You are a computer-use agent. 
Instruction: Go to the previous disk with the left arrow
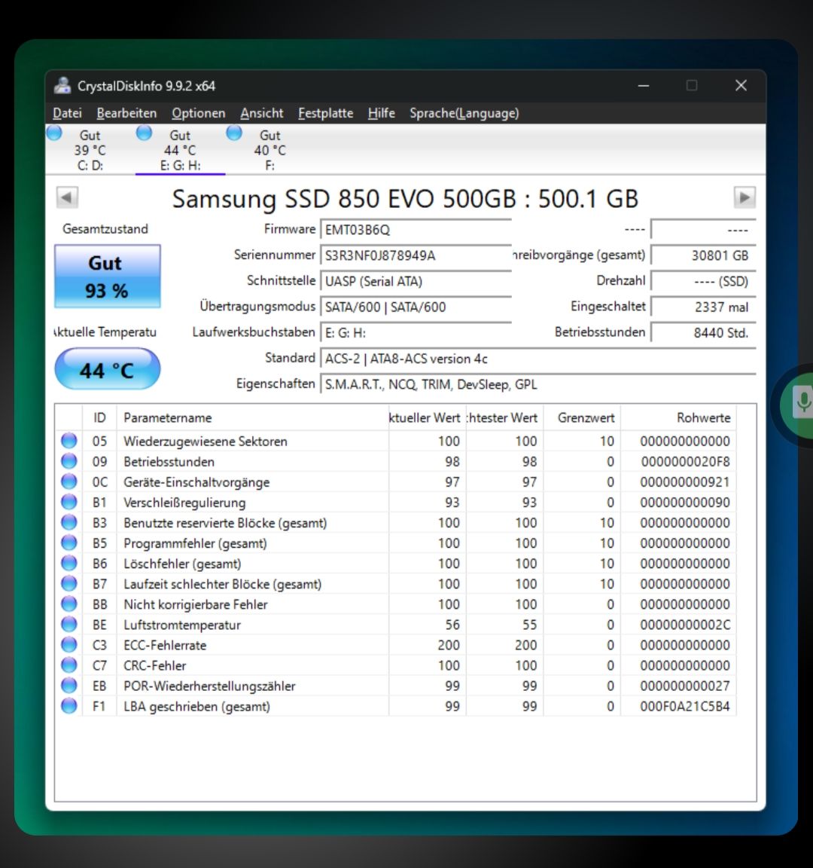tap(67, 197)
